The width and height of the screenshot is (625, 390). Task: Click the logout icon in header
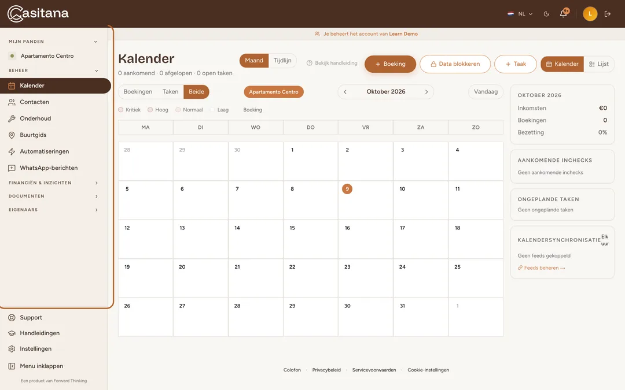point(608,14)
